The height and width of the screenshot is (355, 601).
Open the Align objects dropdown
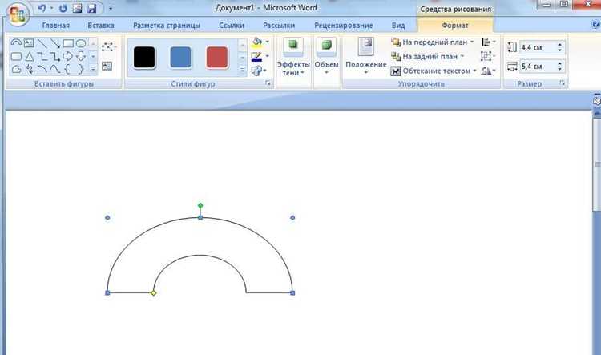point(488,42)
